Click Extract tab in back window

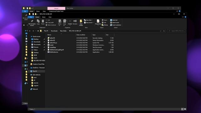tap(56, 8)
